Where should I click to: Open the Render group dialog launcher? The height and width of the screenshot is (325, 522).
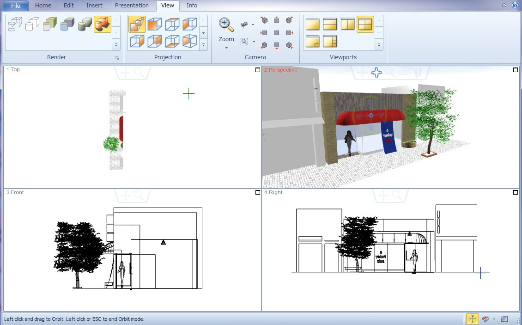pyautogui.click(x=117, y=58)
